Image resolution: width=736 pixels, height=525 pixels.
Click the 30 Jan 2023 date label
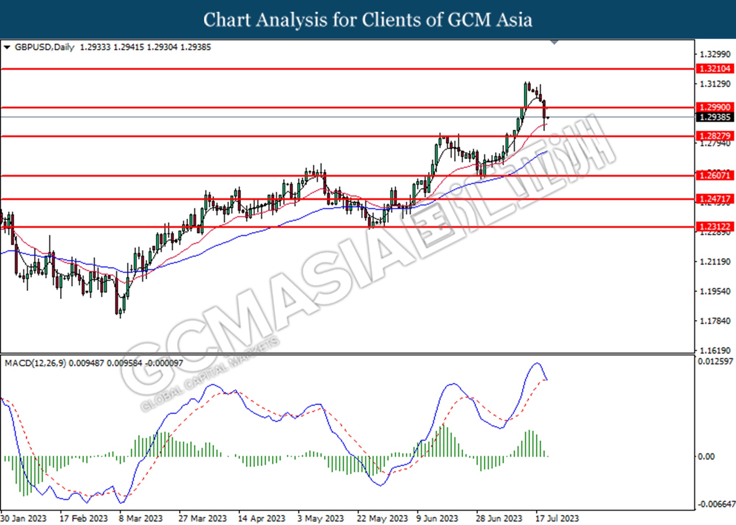[x=24, y=518]
